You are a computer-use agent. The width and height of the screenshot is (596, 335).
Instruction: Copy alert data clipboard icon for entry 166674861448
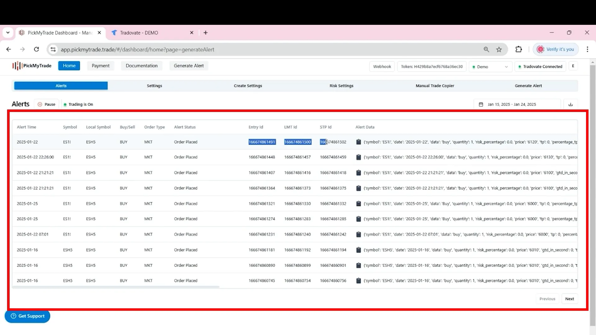(359, 157)
